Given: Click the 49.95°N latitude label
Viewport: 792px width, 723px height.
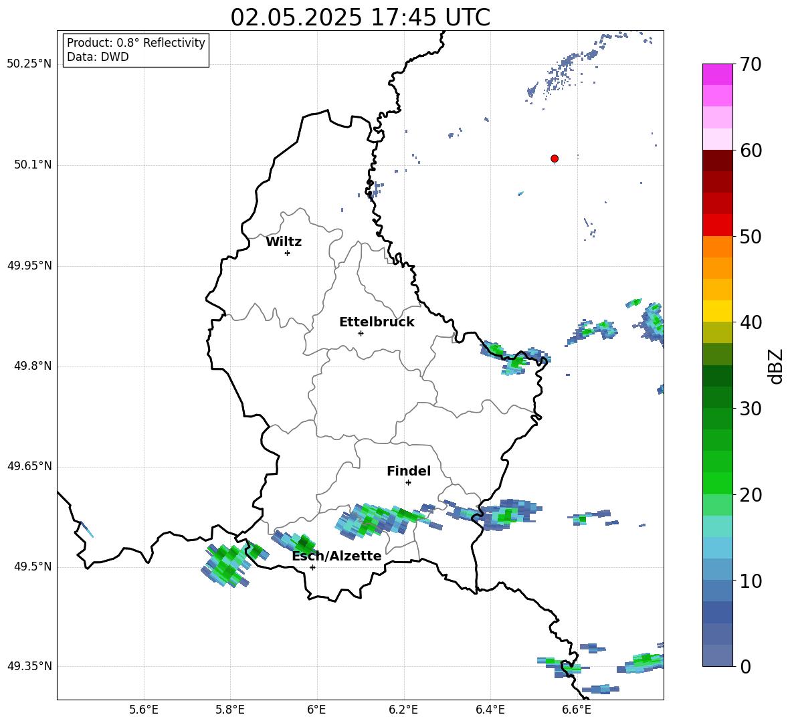Looking at the screenshot, I should point(29,266).
